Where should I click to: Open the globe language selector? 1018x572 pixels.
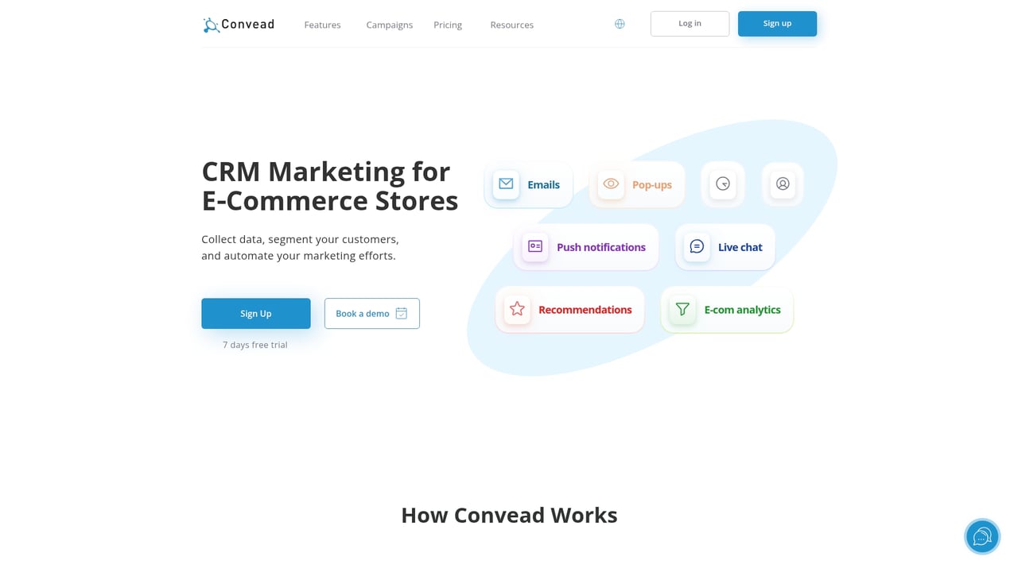click(620, 24)
